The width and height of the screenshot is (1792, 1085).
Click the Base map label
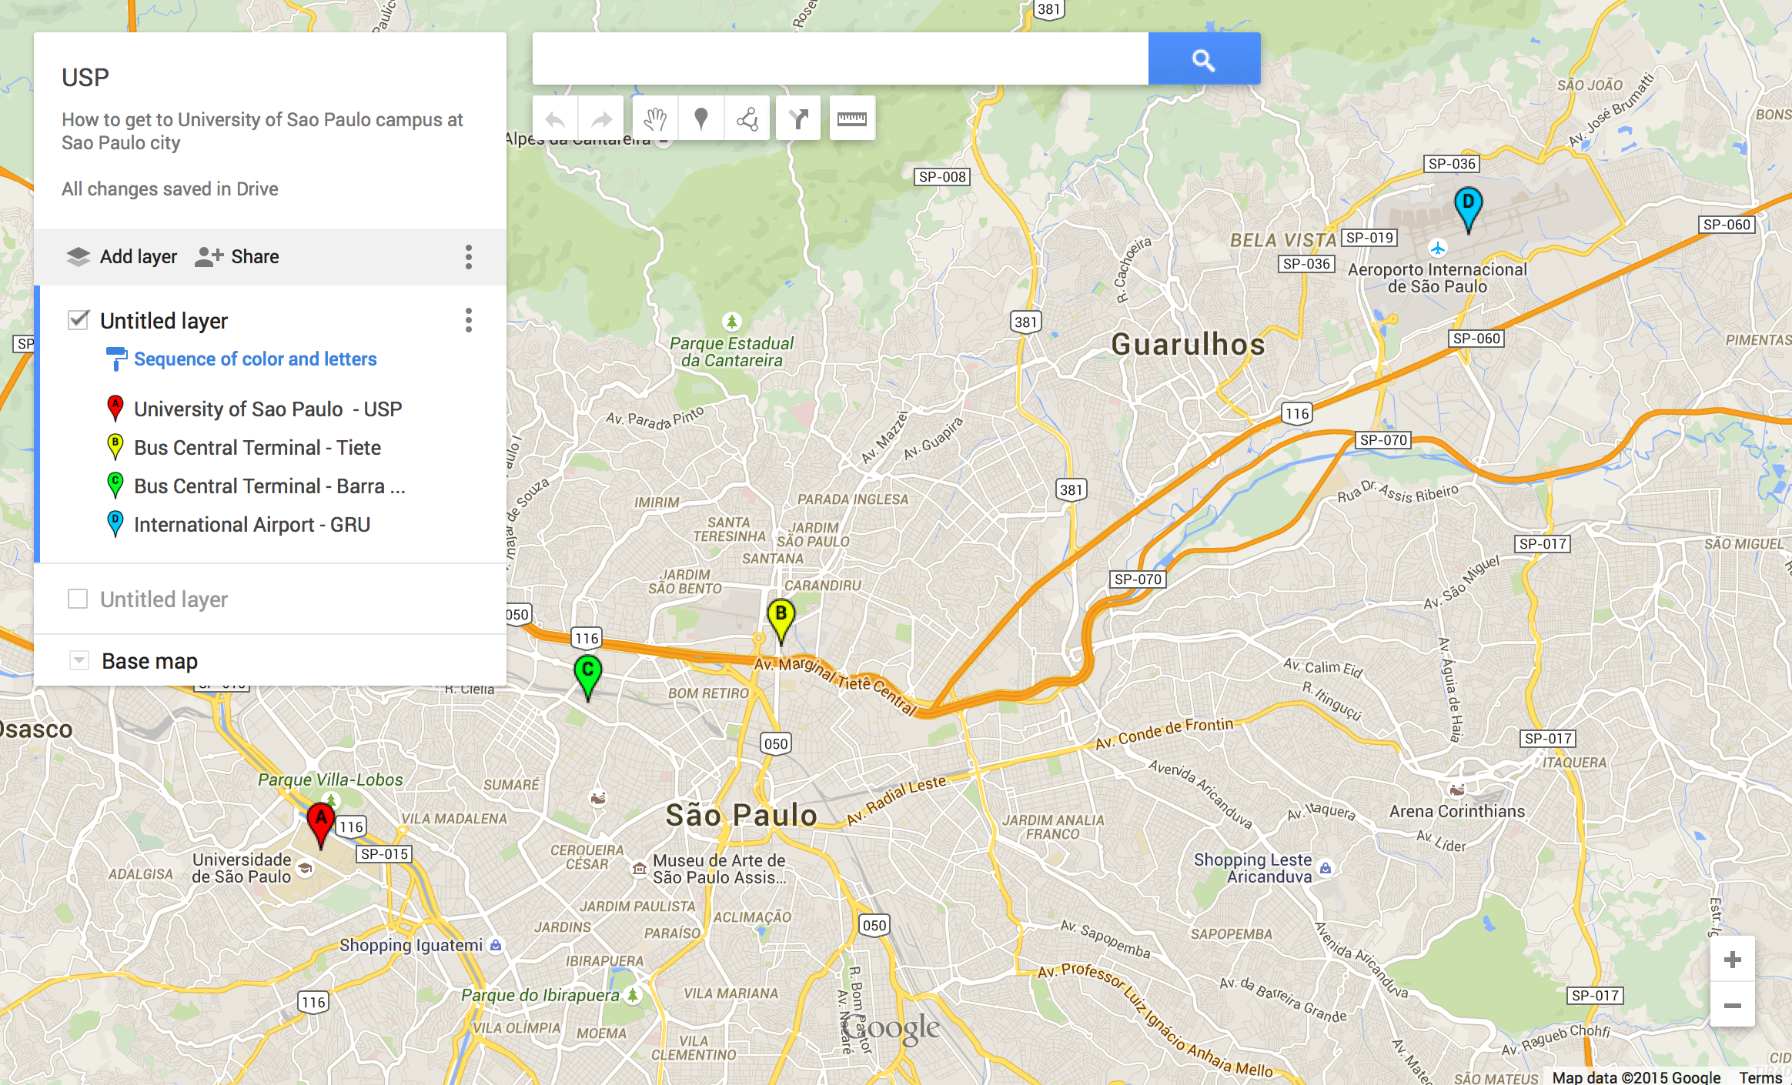pyautogui.click(x=149, y=661)
